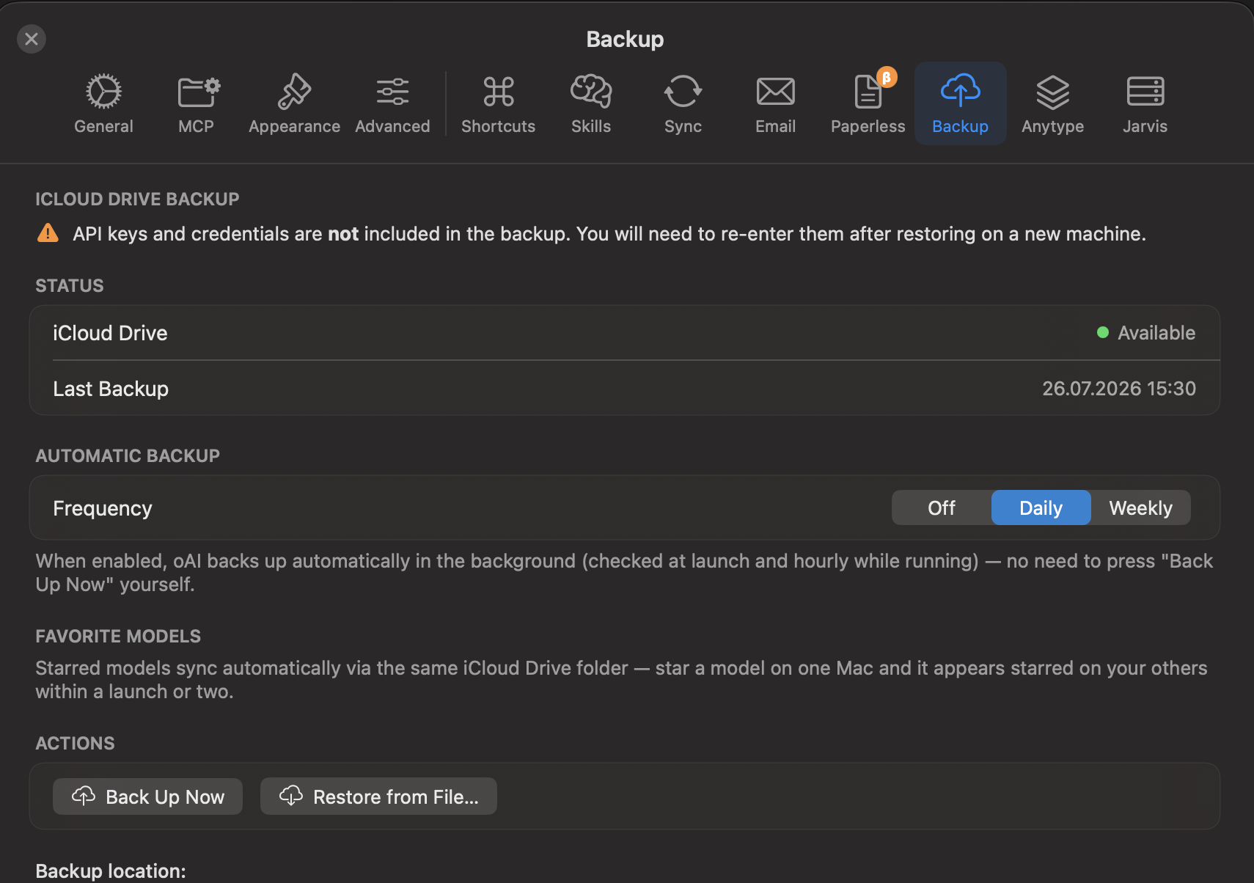Click the cloud-upload icon in Back Up Now

tap(84, 796)
